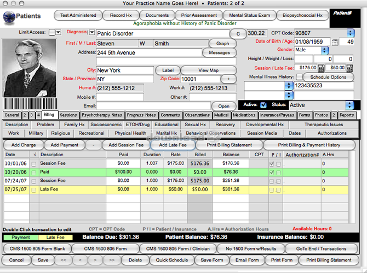Image resolution: width=367 pixels, height=273 pixels.
Task: Click the Messages button
Action: pos(219,53)
